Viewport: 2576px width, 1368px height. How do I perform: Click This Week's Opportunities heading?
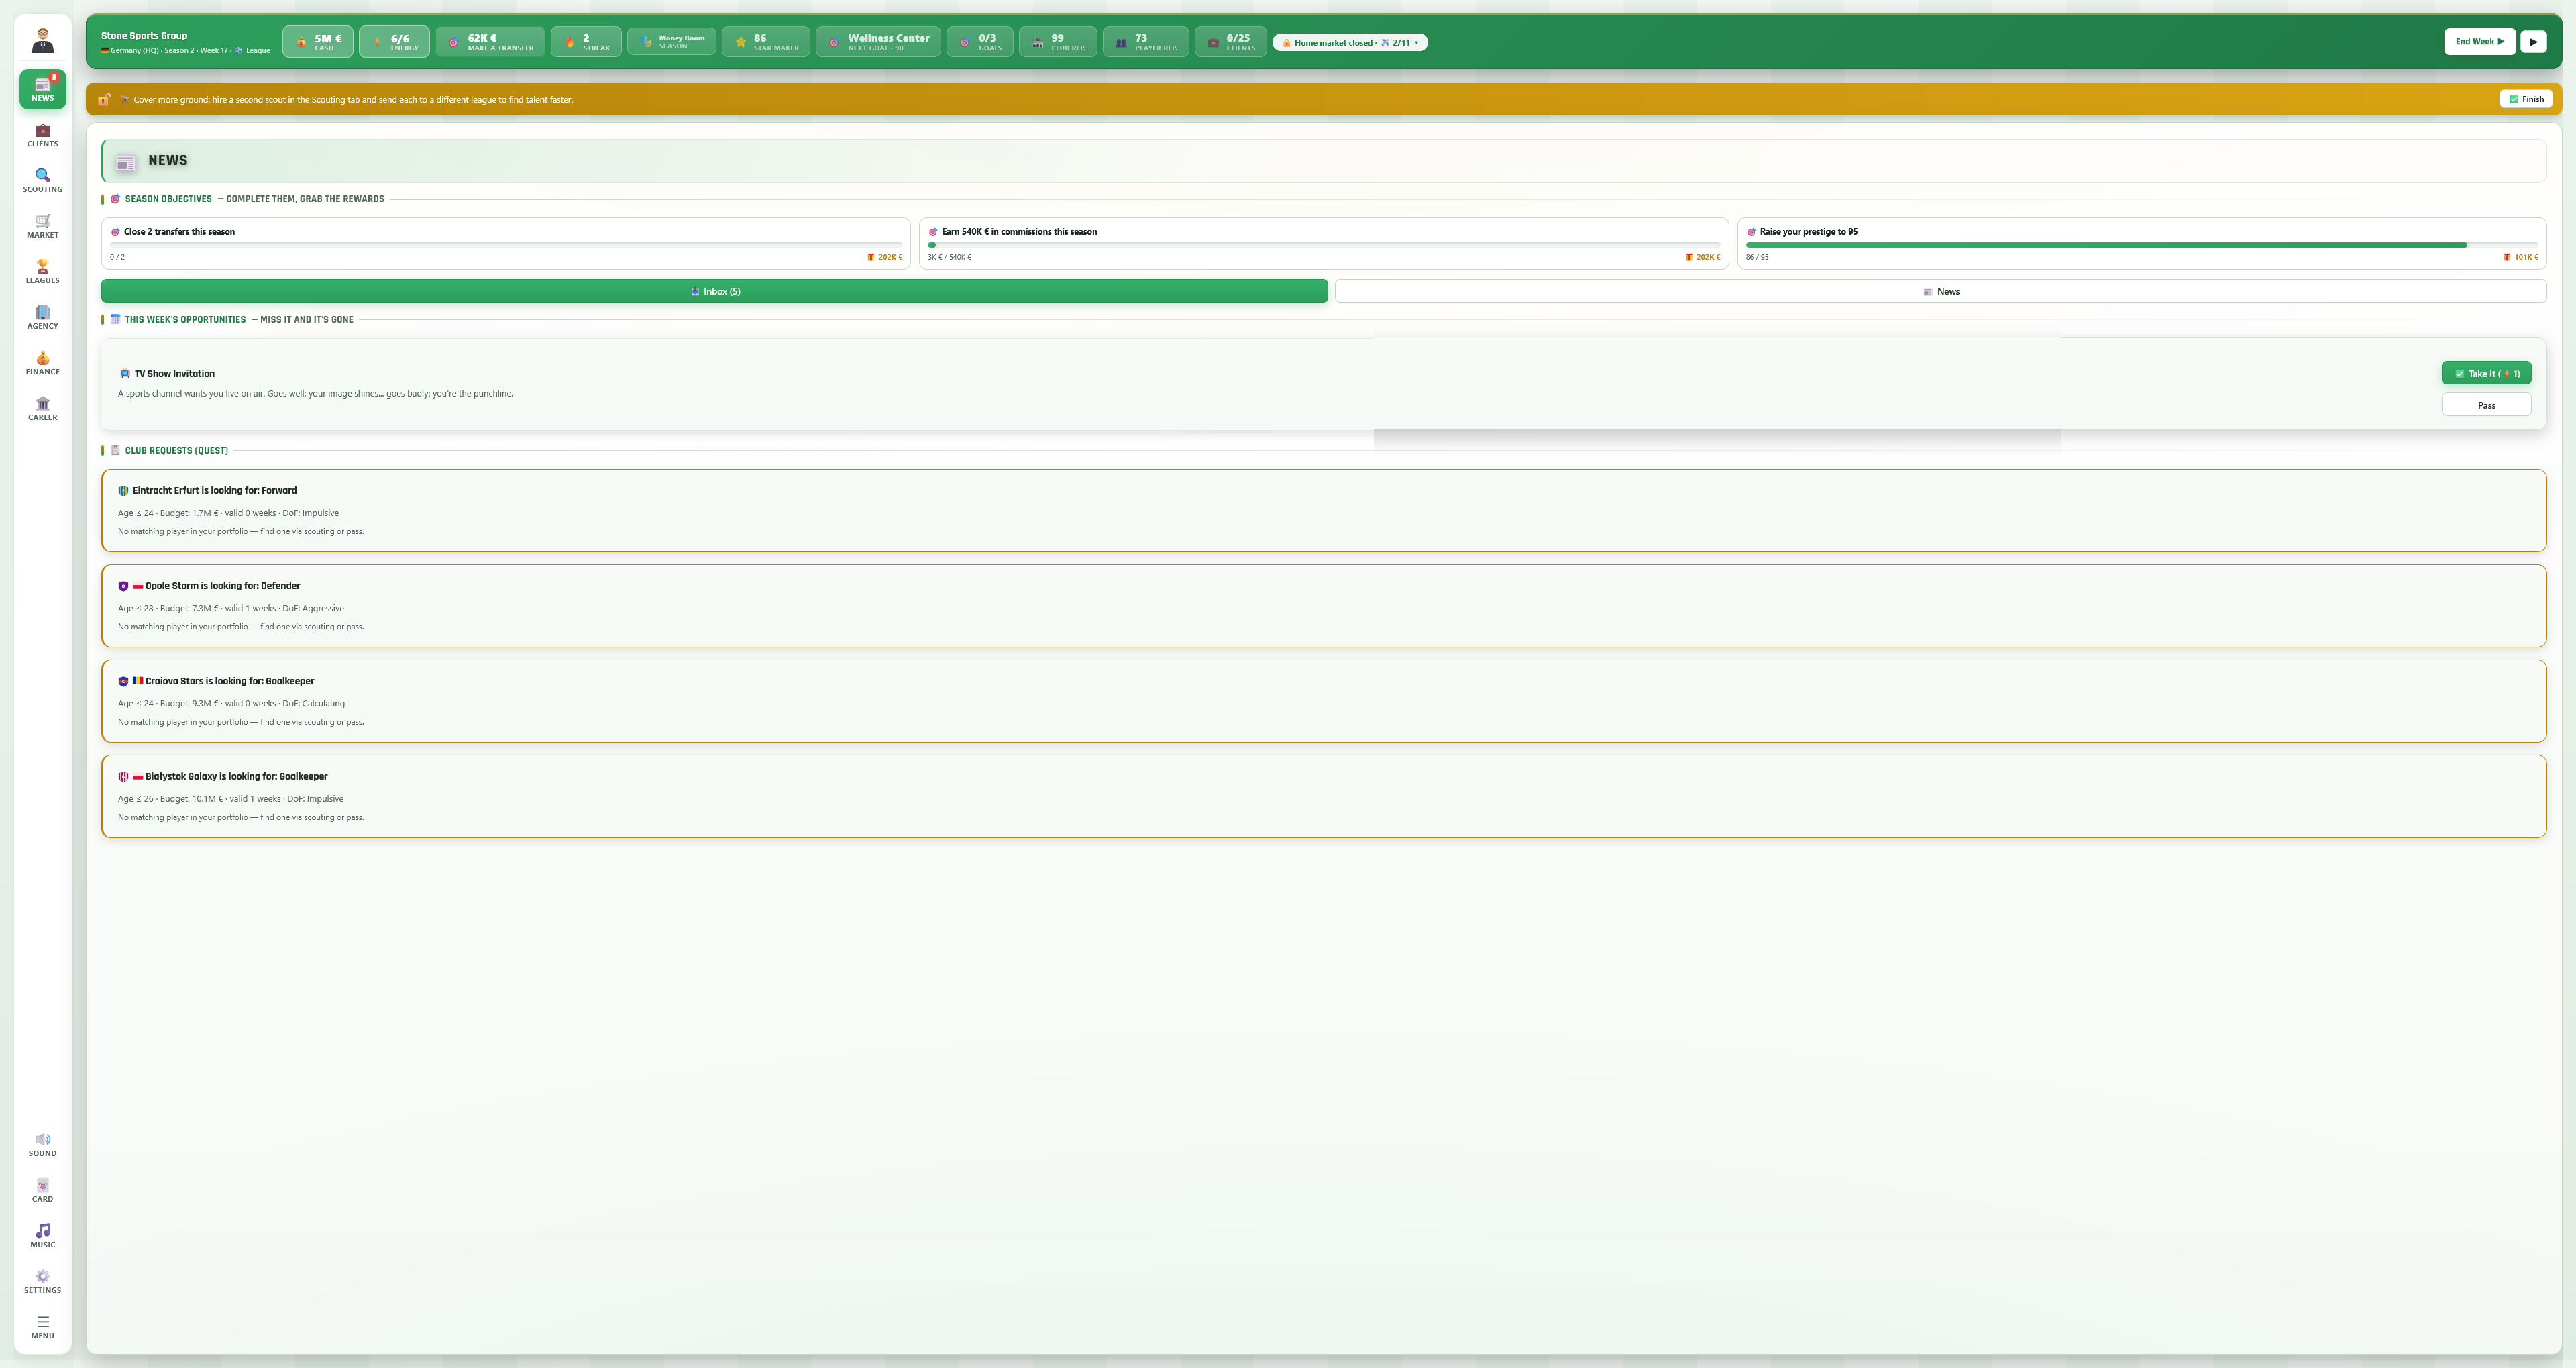tap(185, 320)
